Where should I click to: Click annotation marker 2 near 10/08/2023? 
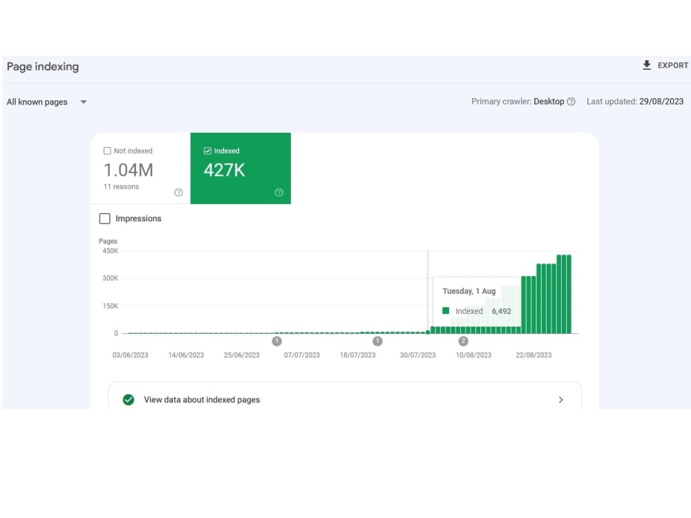463,341
